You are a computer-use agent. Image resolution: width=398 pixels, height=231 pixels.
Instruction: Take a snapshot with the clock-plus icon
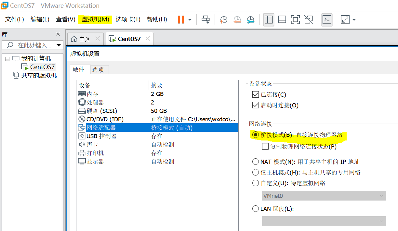[x=223, y=20]
